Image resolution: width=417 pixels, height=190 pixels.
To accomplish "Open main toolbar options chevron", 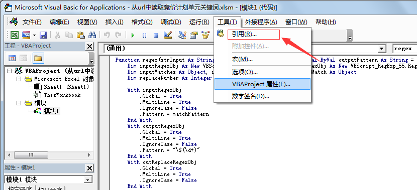I will (x=350, y=36).
